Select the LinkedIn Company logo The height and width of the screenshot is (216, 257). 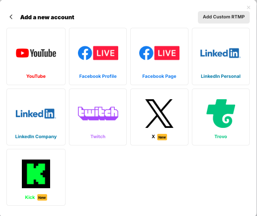click(36, 114)
